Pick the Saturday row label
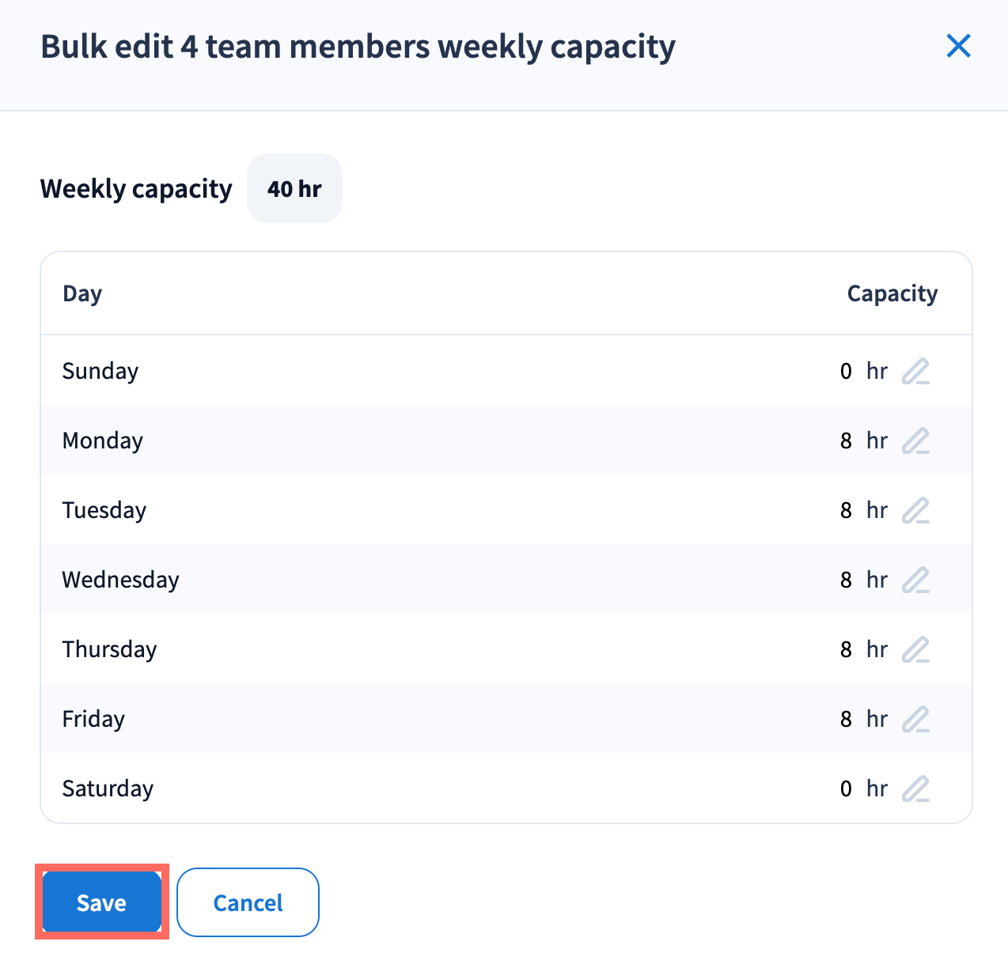Viewport: 1008px width, 968px height. tap(108, 788)
